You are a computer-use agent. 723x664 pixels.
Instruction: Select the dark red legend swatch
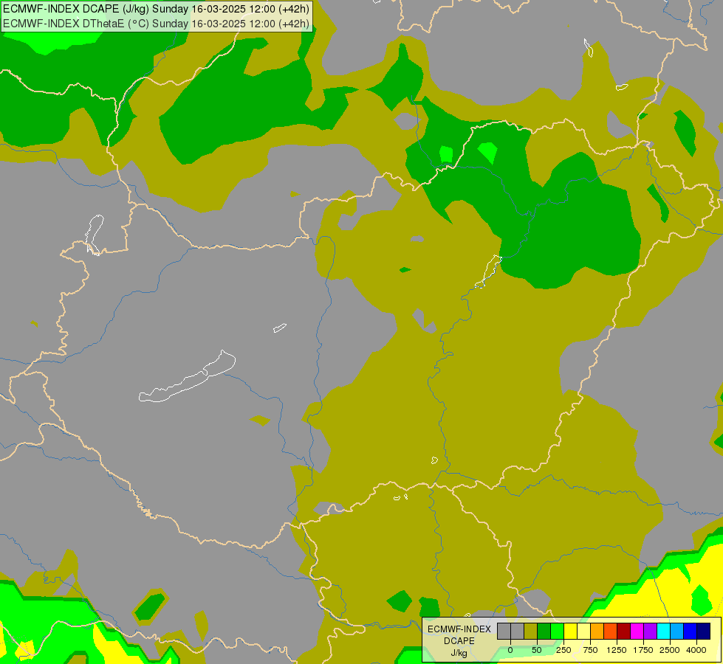[623, 632]
